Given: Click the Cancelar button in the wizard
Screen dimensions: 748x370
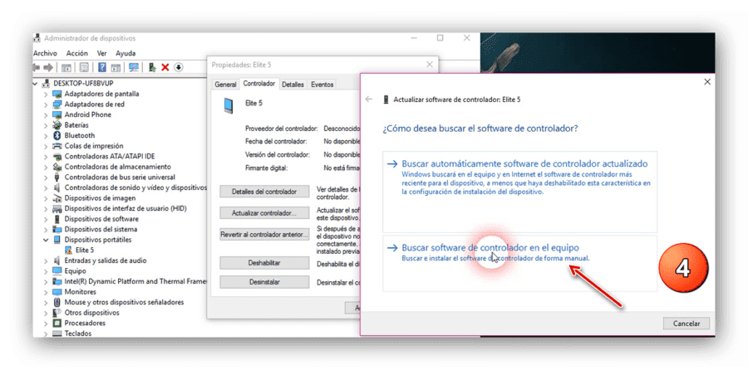Looking at the screenshot, I should point(686,324).
